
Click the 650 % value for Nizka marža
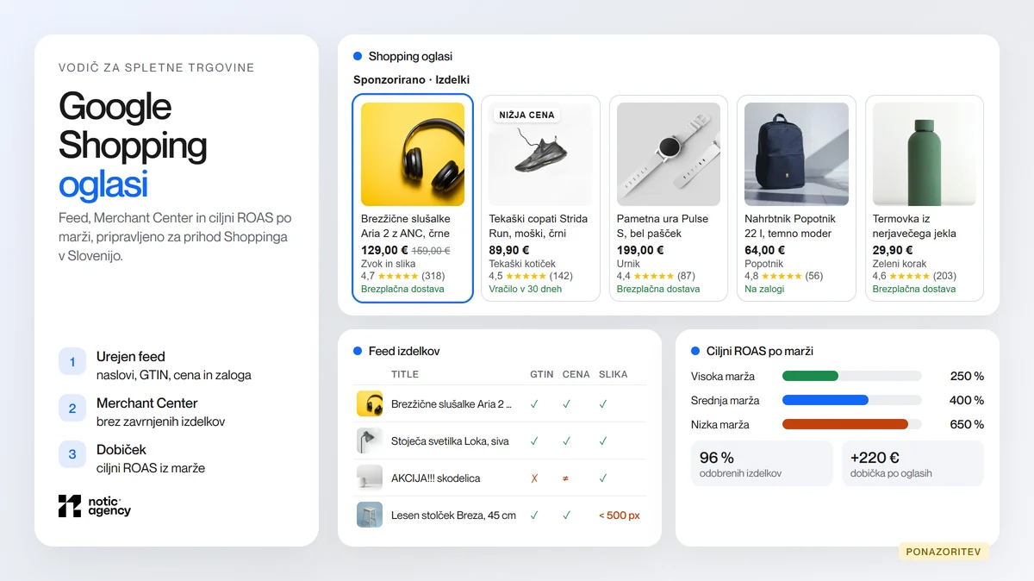967,424
